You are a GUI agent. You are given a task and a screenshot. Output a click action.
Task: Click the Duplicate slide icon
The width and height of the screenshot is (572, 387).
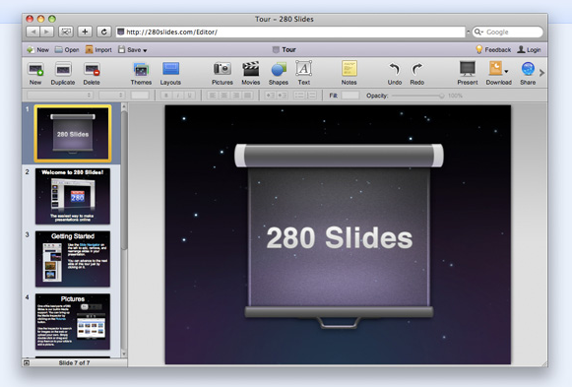[63, 69]
